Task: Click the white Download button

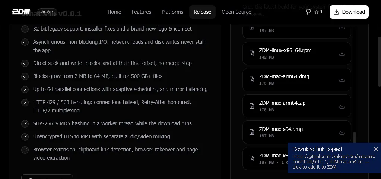Action: tap(349, 12)
